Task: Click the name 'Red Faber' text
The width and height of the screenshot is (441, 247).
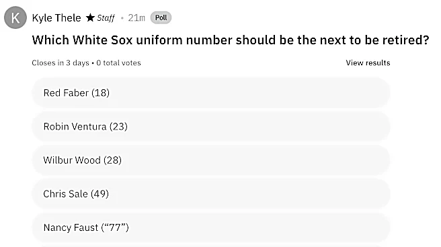Action: point(66,93)
